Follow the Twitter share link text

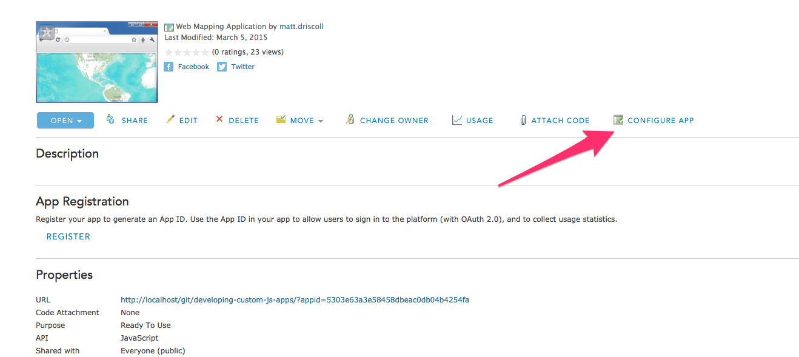tap(243, 67)
